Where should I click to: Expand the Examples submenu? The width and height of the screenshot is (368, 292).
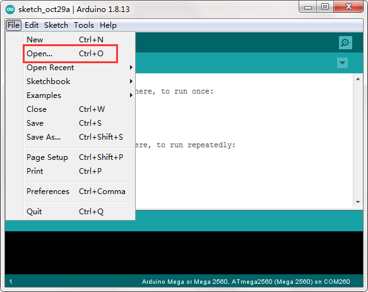coord(80,95)
